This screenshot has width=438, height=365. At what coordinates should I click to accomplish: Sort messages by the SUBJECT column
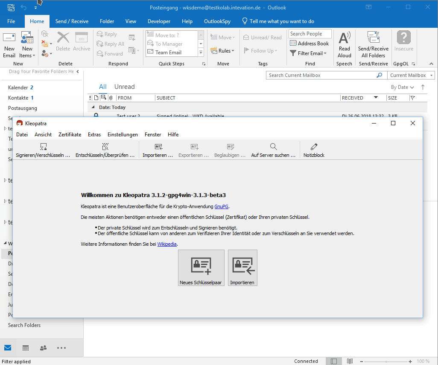point(248,98)
